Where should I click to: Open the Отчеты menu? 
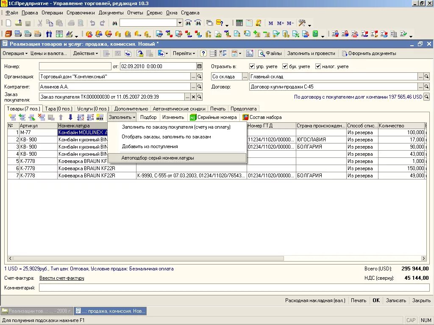[x=135, y=13]
